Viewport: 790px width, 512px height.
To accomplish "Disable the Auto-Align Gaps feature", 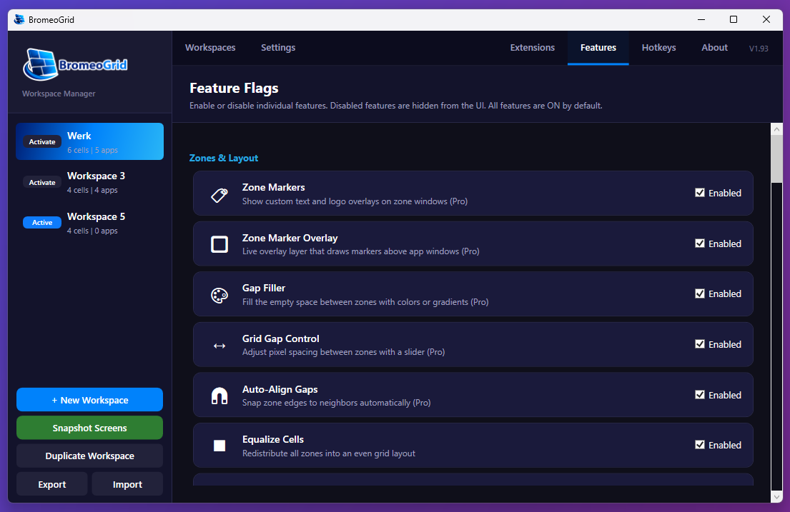I will click(x=699, y=394).
